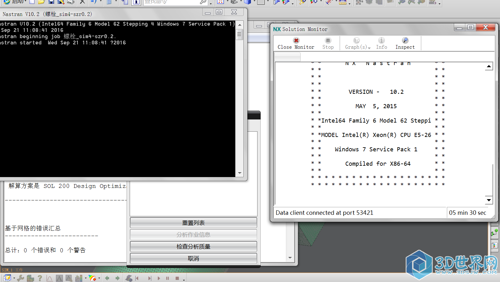The height and width of the screenshot is (282, 500).
Task: Minimize the NX Solution Monitor window
Action: 459,28
